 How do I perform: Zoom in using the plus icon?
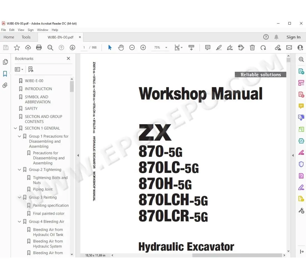coord(143,47)
